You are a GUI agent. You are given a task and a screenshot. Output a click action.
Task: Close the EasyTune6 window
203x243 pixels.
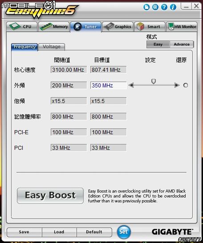click(x=196, y=6)
